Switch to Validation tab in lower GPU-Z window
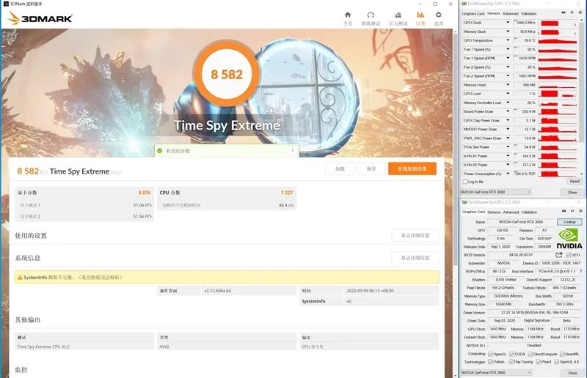This screenshot has width=587, height=378. [529, 212]
